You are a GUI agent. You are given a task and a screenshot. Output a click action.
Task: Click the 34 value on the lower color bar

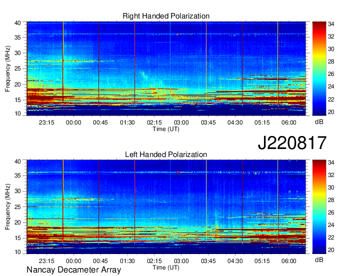point(331,162)
